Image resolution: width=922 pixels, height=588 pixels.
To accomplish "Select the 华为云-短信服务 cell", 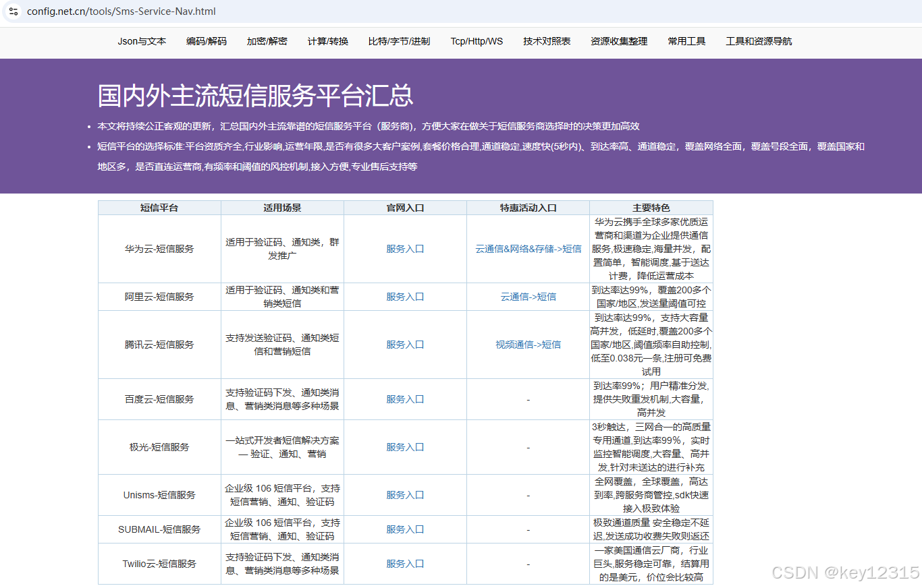I will click(x=159, y=249).
